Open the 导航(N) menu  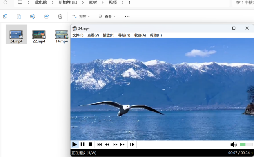click(x=124, y=35)
